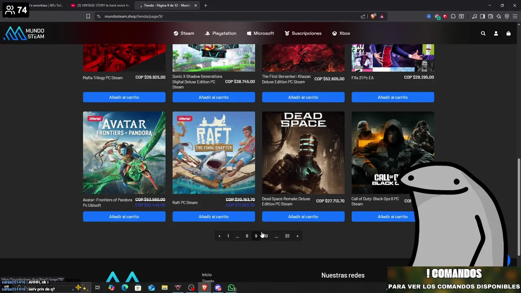
Task: Add The First Berserker Khazan to cart
Action: (x=303, y=97)
